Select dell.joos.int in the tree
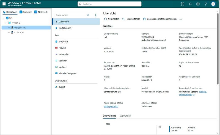This screenshot has height=135, width=220. click(x=26, y=28)
